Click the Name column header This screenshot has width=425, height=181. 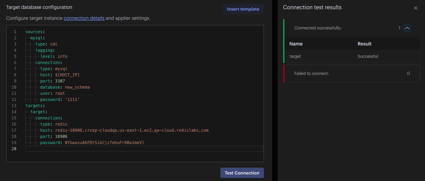click(x=296, y=44)
